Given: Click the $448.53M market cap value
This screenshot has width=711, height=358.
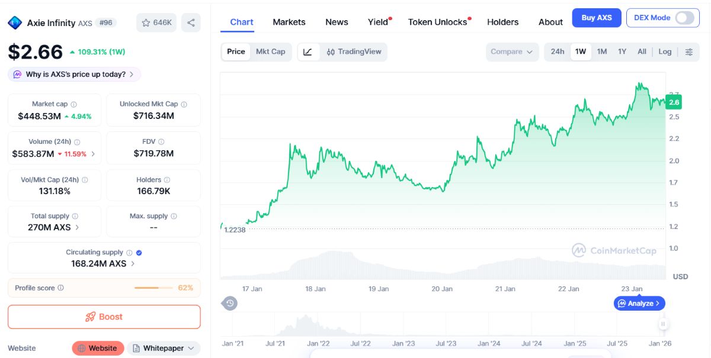Looking at the screenshot, I should pyautogui.click(x=39, y=116).
